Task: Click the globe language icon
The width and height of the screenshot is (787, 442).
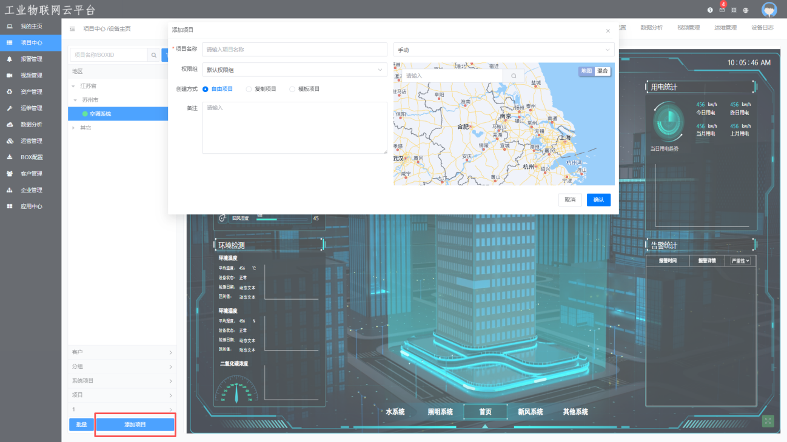Action: pos(746,10)
